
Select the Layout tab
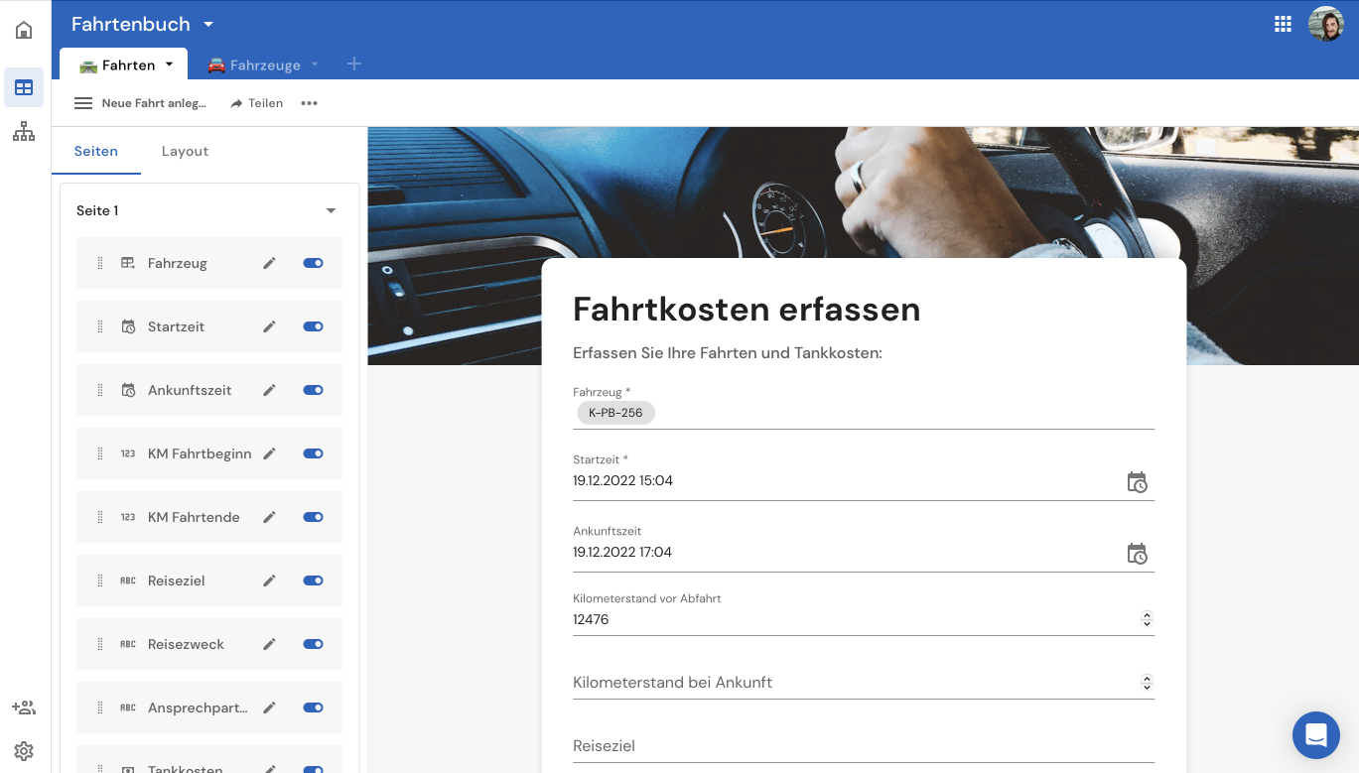(x=185, y=151)
